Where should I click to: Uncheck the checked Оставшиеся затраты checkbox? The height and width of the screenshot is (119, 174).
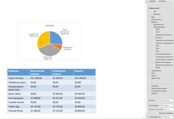coord(154,54)
